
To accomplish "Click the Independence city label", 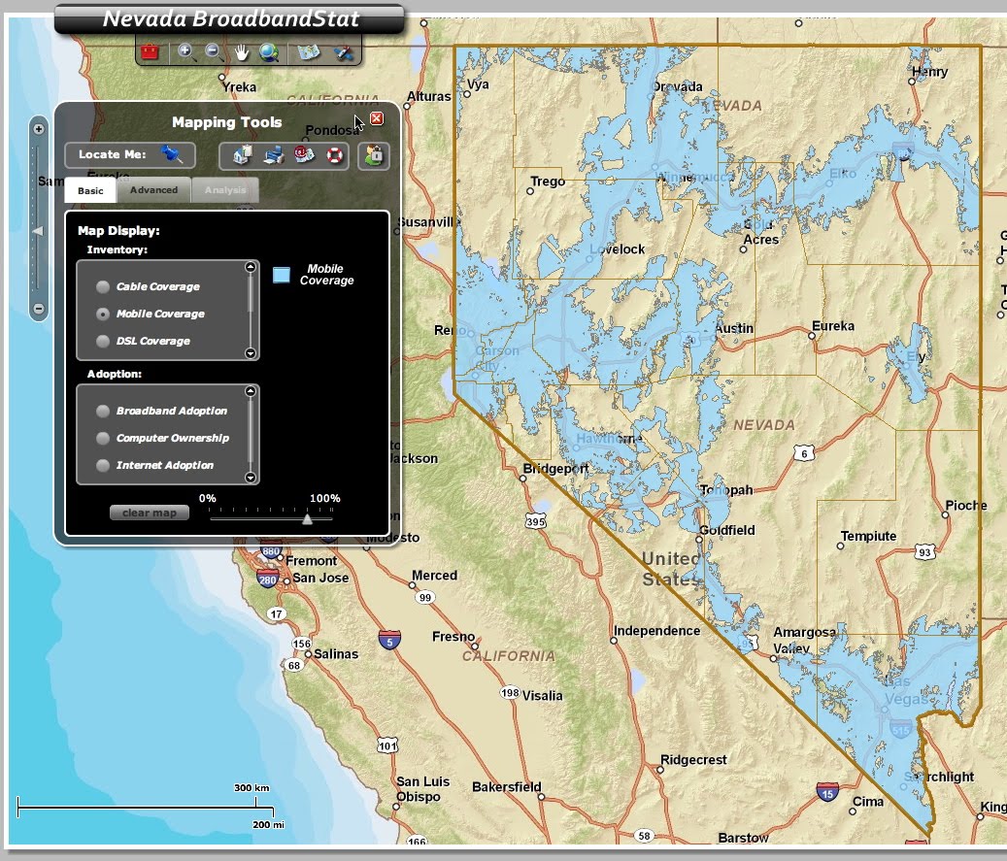I will [657, 631].
